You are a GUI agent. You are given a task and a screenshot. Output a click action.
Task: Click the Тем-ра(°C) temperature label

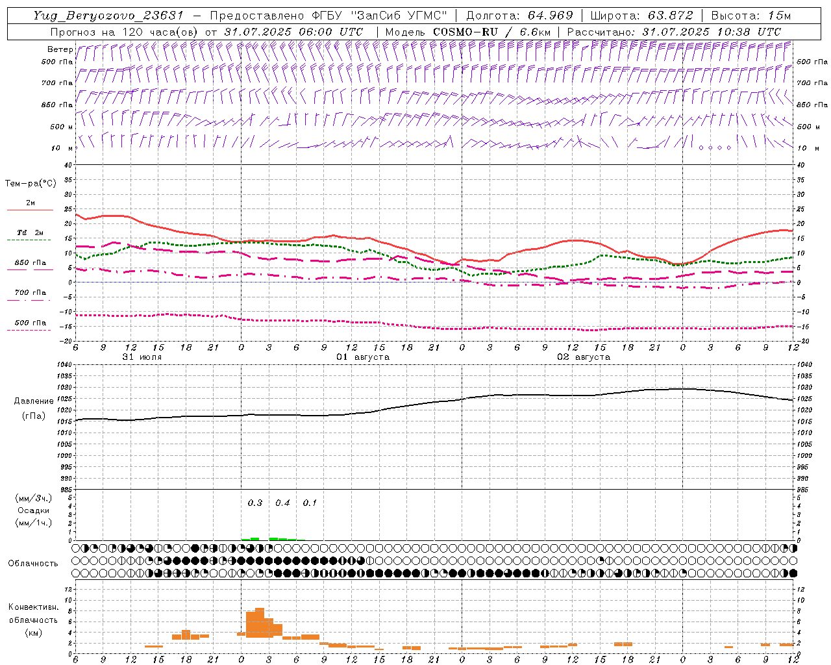31,184
